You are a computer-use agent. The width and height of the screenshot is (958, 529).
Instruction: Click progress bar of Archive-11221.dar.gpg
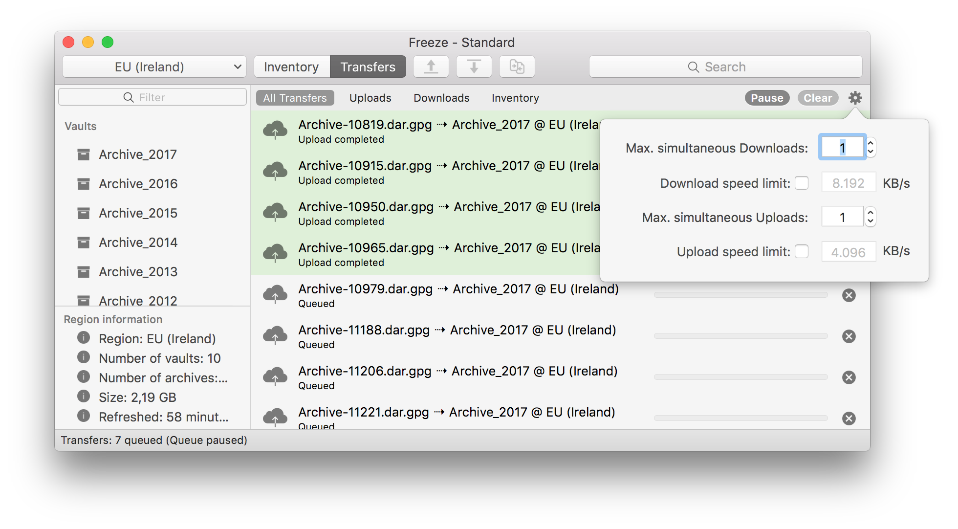(740, 418)
